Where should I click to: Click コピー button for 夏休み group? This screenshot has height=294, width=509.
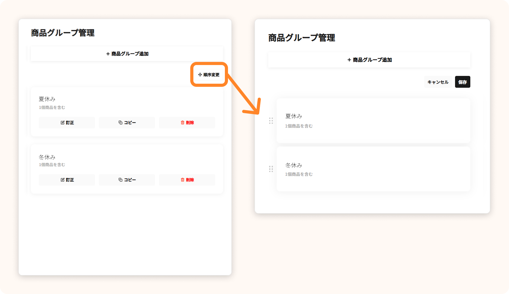[x=127, y=123]
